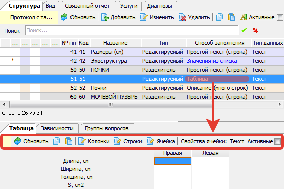The height and width of the screenshot is (189, 284).
Task: Click the Активные icon in upper toolbar
Action: (x=244, y=17)
